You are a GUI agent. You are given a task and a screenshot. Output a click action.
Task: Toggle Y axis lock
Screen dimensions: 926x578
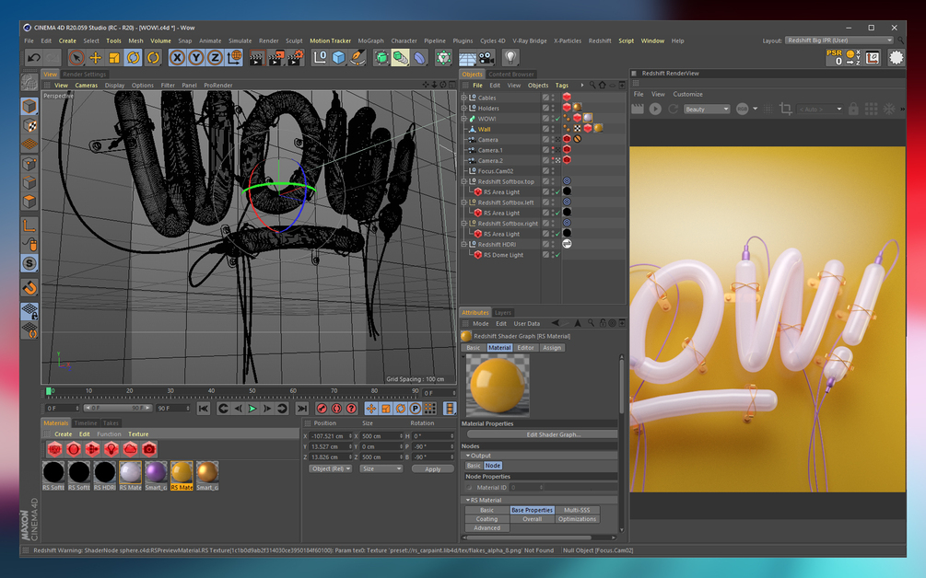pyautogui.click(x=196, y=58)
